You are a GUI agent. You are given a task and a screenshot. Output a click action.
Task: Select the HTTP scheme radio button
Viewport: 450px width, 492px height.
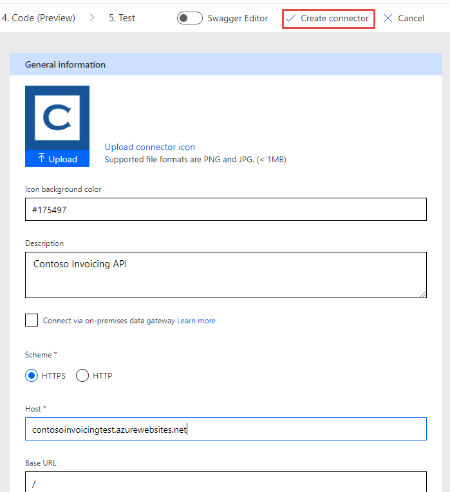[x=82, y=375]
